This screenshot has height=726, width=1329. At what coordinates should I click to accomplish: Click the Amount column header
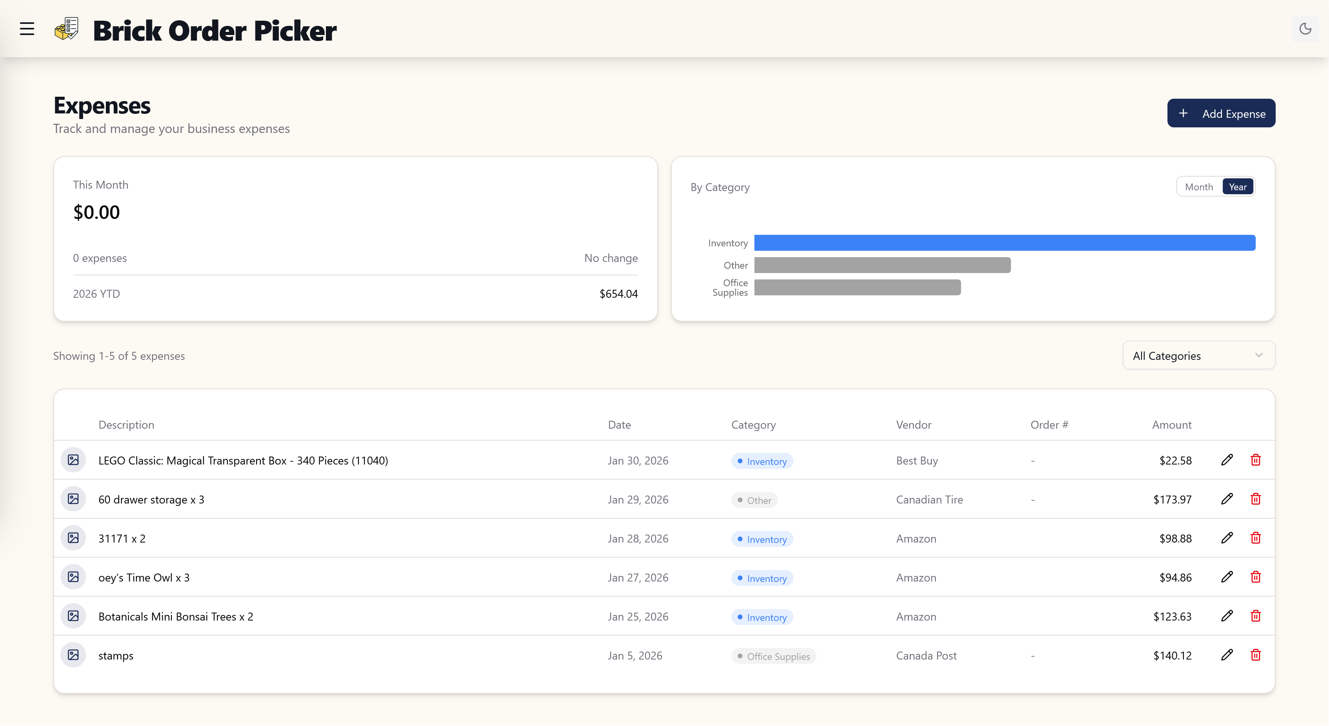point(1171,425)
